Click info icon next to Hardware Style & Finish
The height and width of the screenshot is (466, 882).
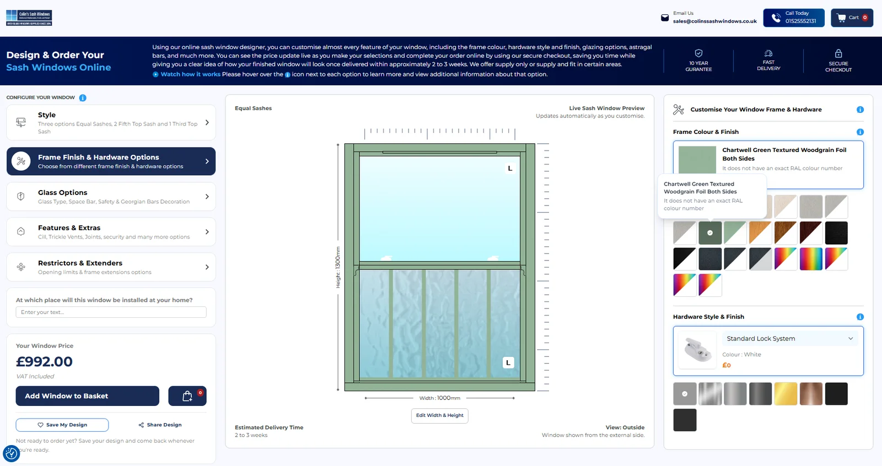[x=860, y=317]
